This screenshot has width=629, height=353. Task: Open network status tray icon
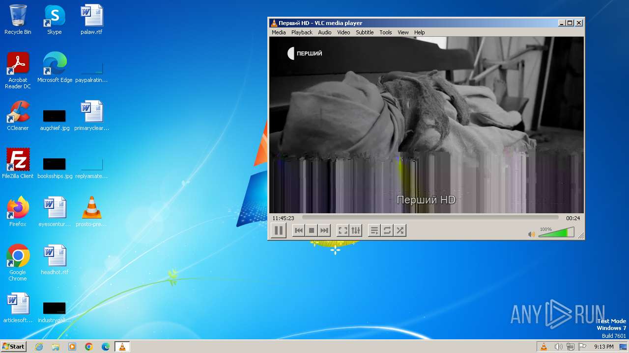pos(571,347)
